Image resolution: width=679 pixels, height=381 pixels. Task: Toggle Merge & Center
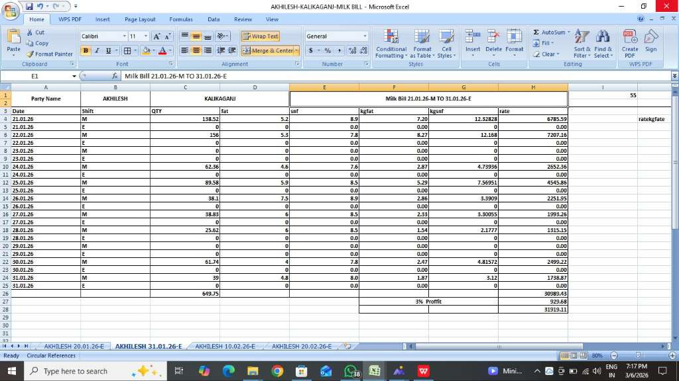click(268, 50)
